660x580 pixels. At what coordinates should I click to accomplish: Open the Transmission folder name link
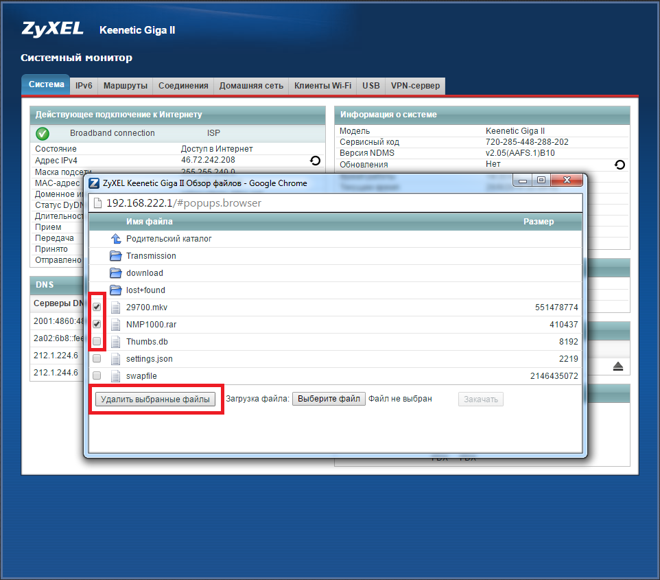tap(151, 256)
